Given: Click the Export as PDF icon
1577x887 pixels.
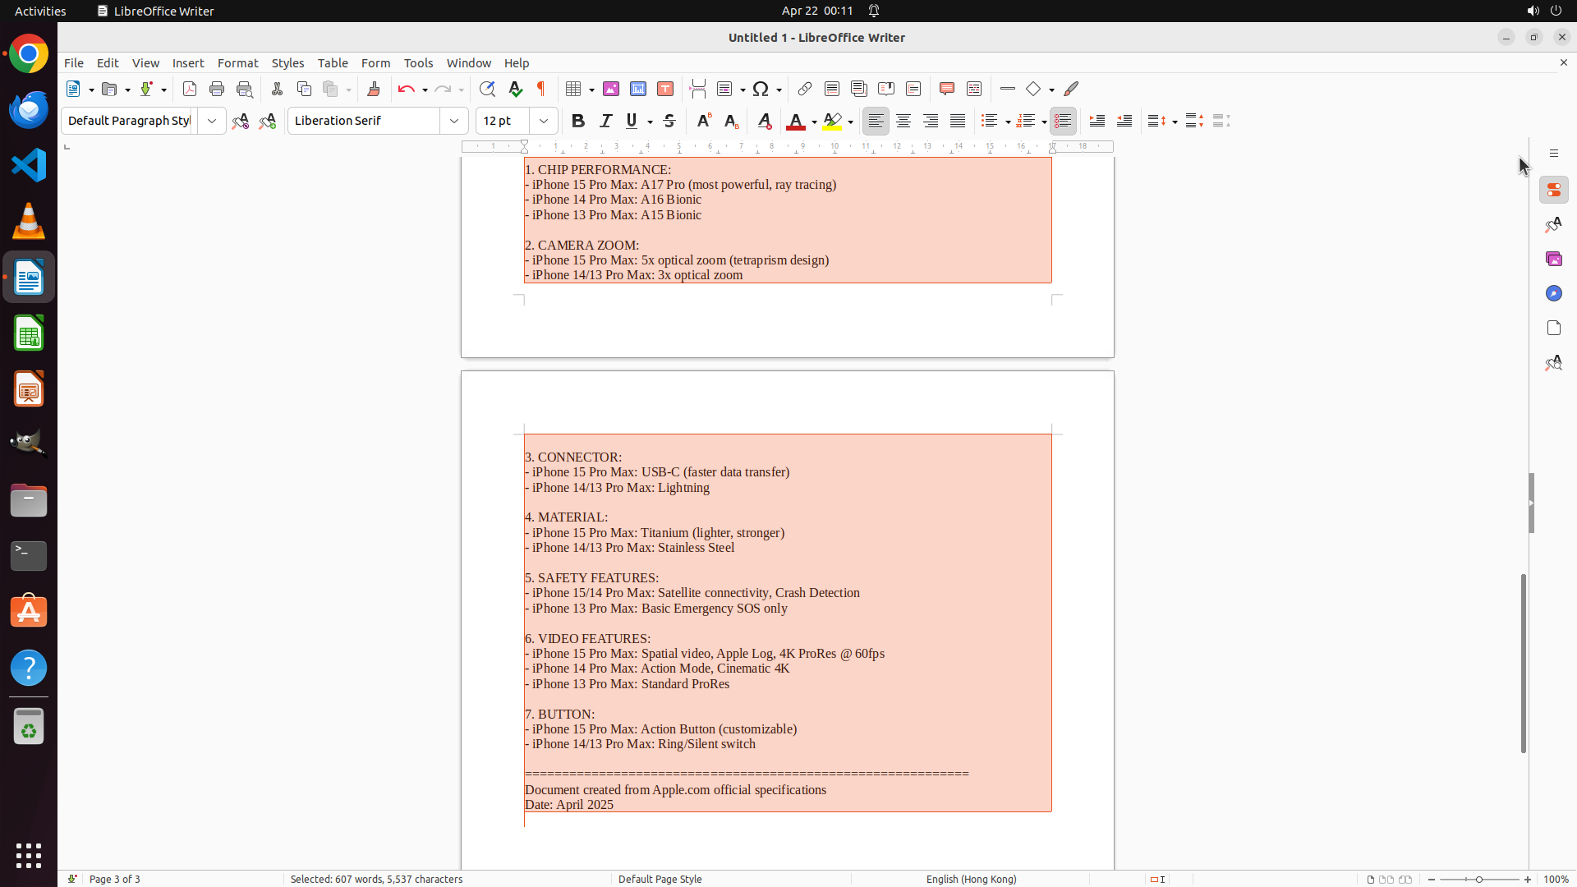Looking at the screenshot, I should (x=190, y=89).
